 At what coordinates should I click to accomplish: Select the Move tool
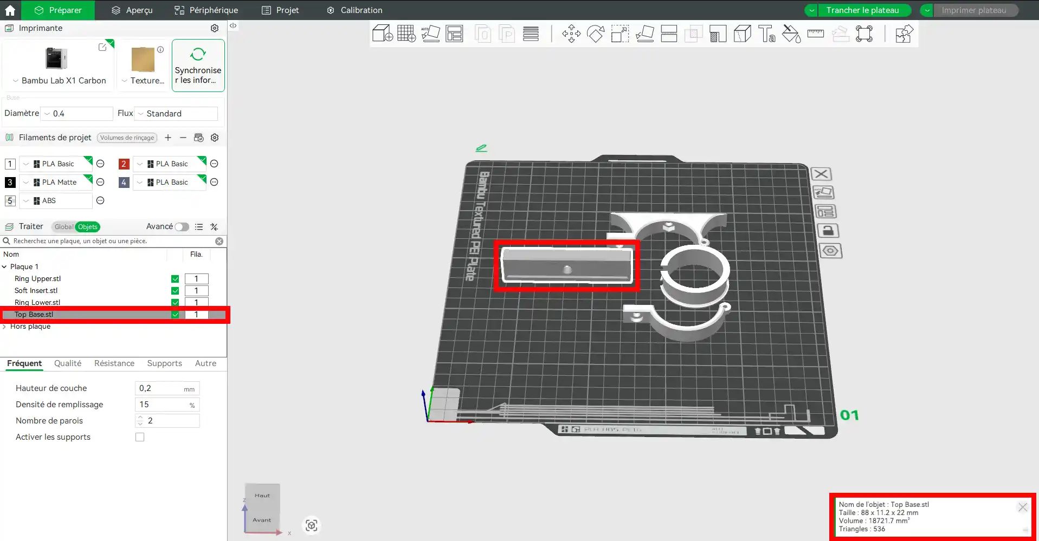[x=571, y=34]
